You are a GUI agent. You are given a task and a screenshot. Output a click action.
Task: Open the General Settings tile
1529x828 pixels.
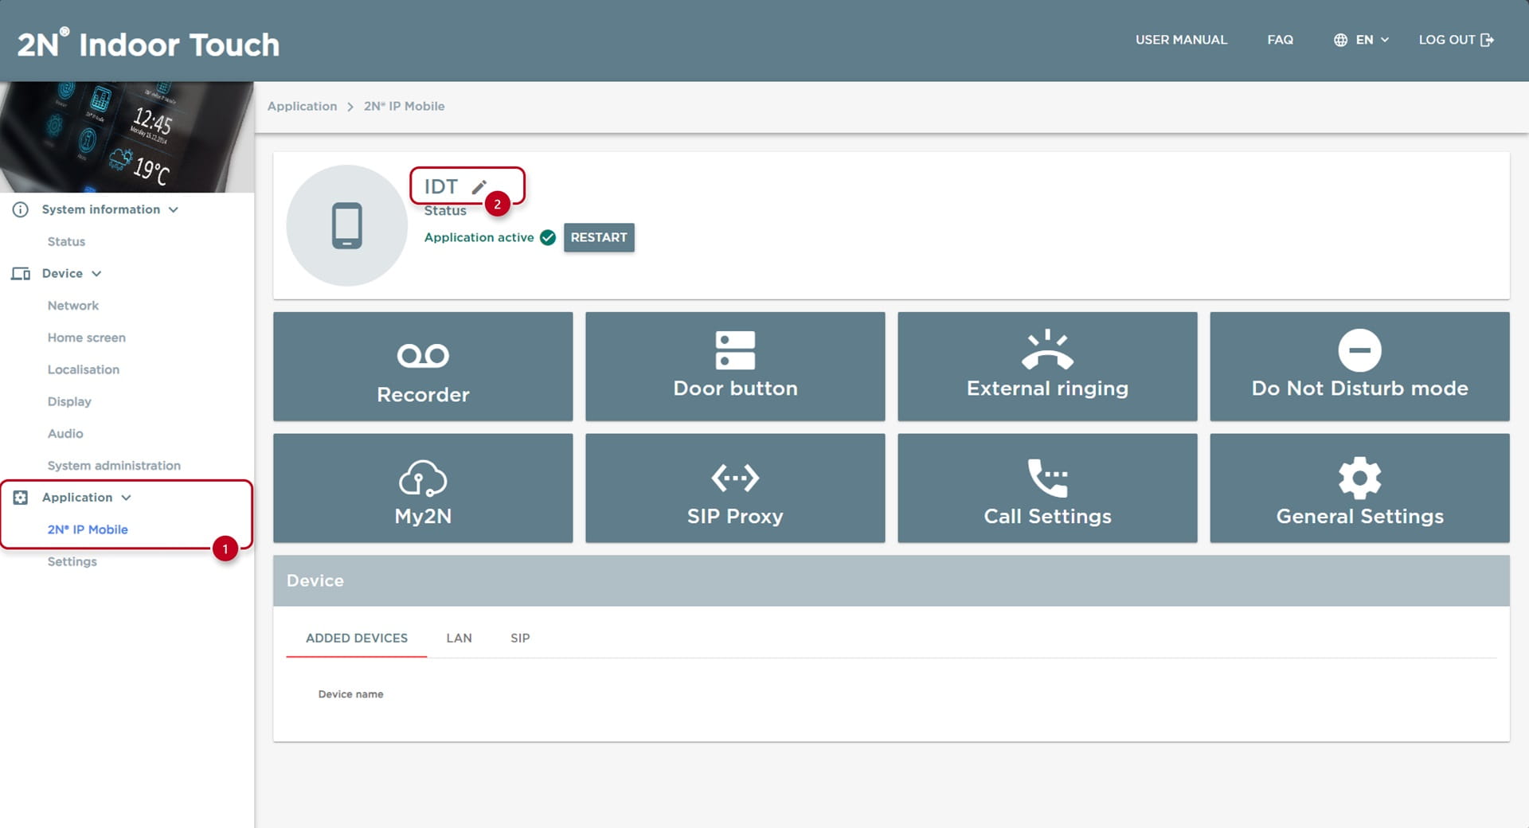(x=1359, y=488)
